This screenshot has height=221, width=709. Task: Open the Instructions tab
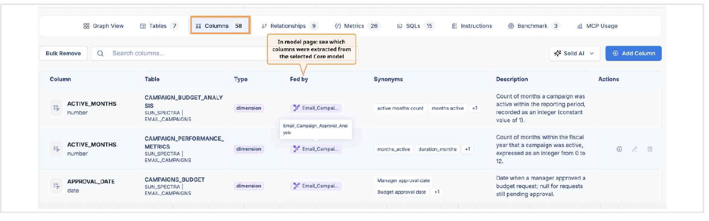(472, 26)
